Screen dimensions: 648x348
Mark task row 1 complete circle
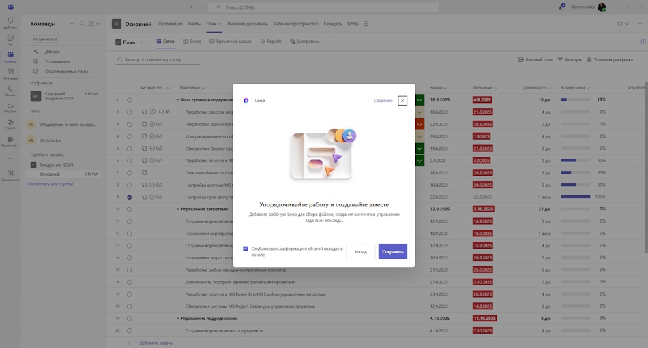click(130, 100)
